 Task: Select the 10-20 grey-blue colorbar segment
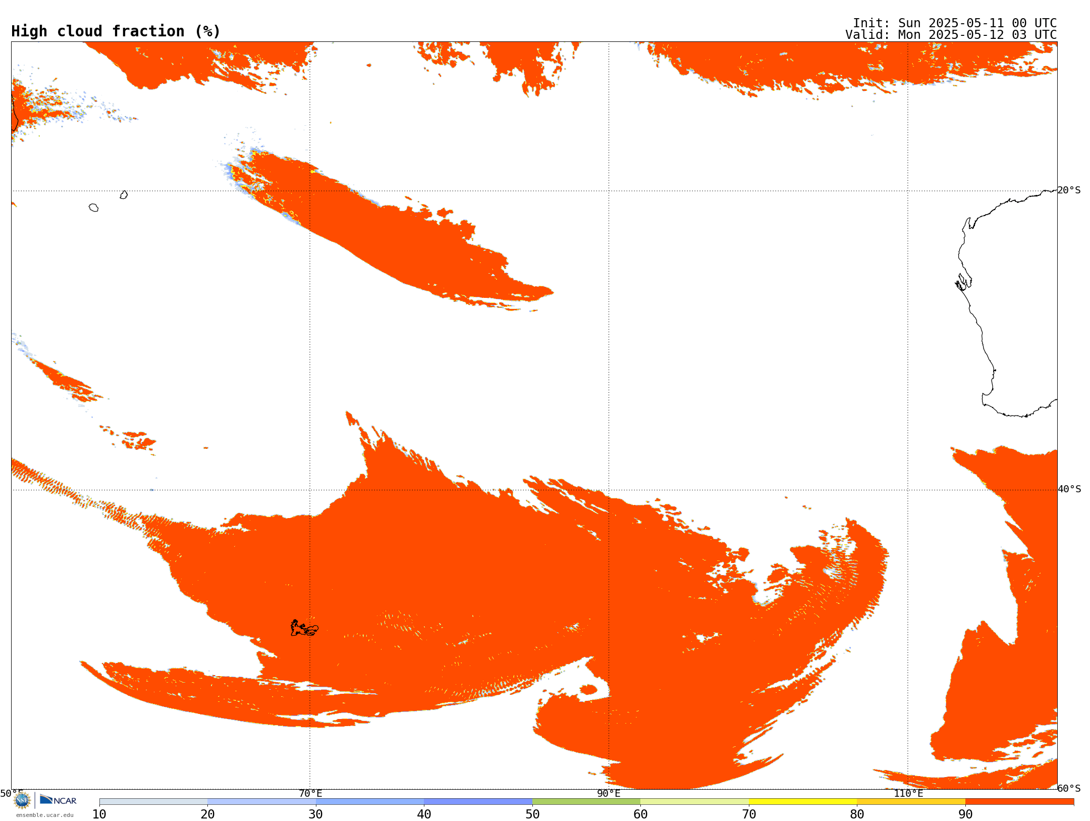[153, 801]
